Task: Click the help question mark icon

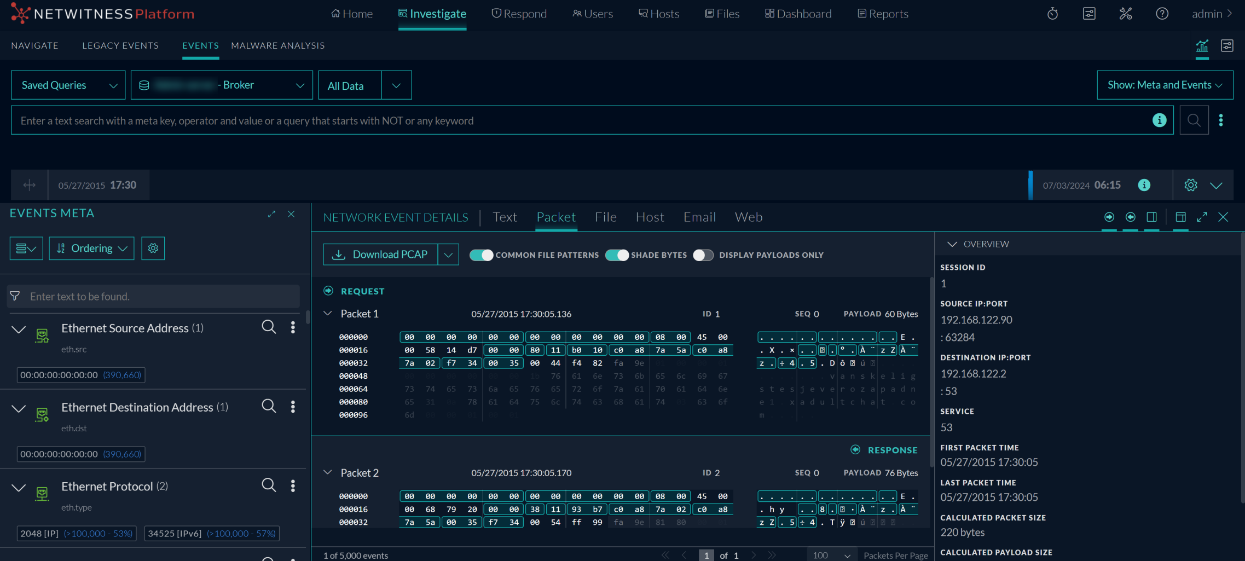Action: (x=1162, y=14)
